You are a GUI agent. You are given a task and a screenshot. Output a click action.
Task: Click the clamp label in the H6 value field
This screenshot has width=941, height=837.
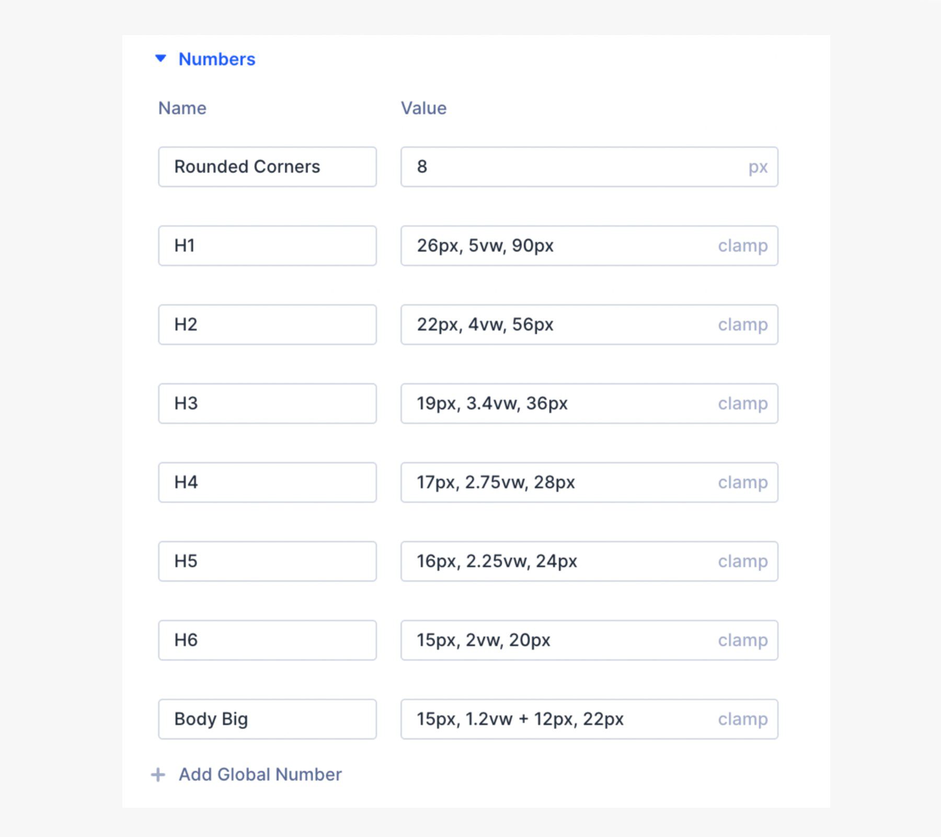(742, 640)
